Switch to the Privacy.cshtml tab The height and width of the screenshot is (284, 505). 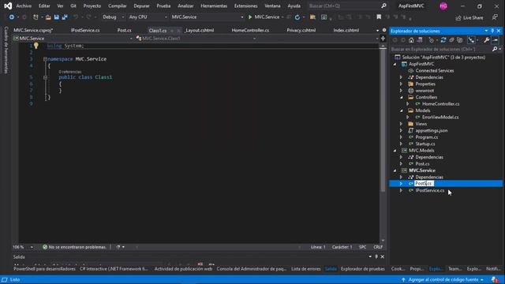(x=301, y=30)
